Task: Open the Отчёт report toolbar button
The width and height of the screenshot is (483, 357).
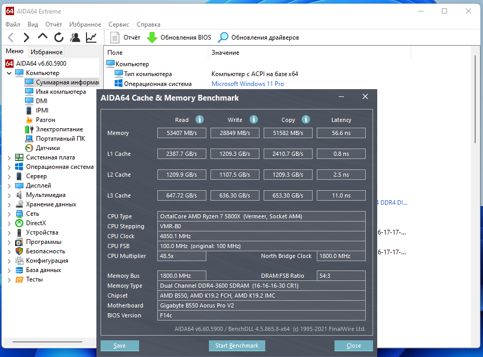Action: click(x=125, y=38)
